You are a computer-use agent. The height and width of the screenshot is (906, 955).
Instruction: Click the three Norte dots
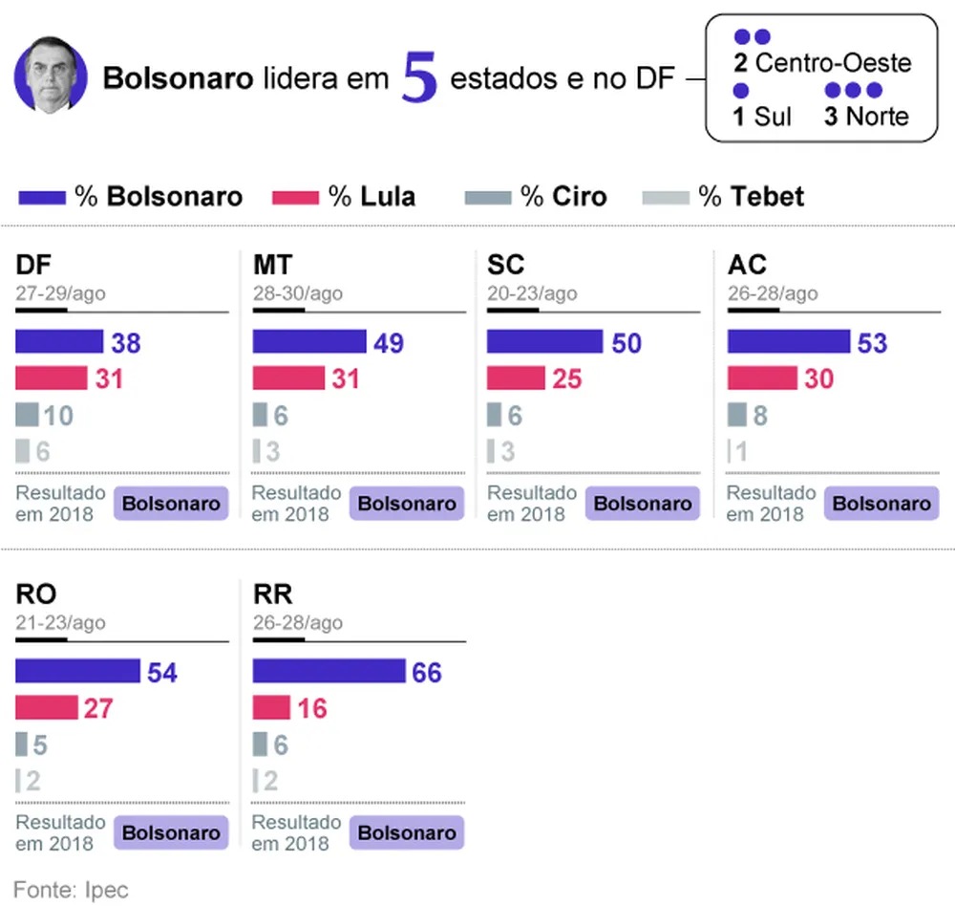pyautogui.click(x=853, y=90)
